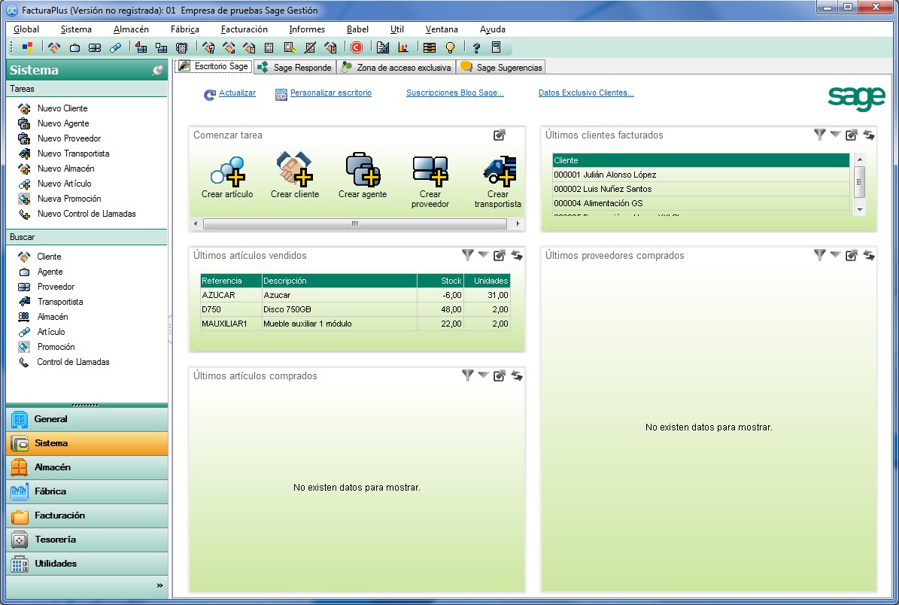This screenshot has width=899, height=605.
Task: Click the black and yellow list toolbar icon
Action: point(429,47)
